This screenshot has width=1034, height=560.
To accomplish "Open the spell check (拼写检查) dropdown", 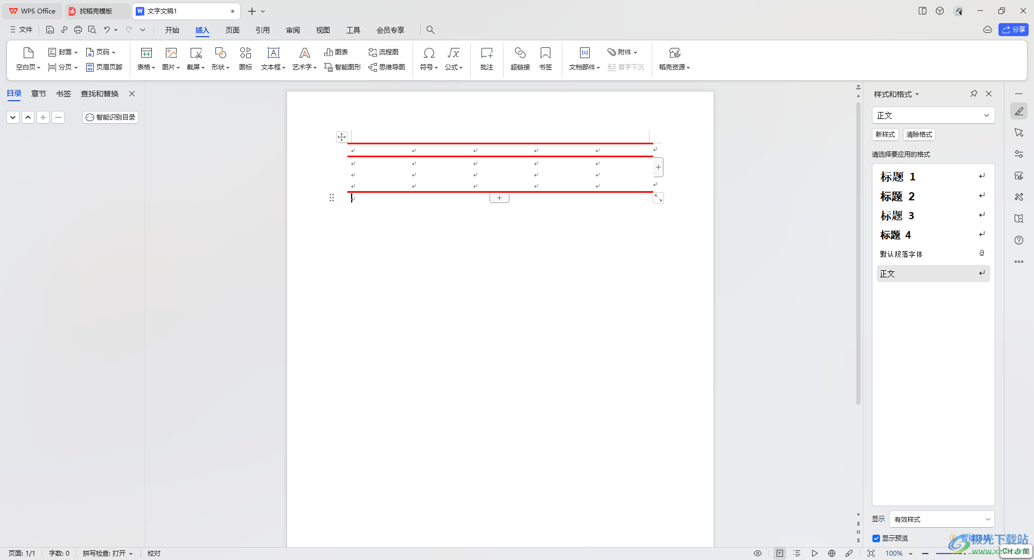I will [x=108, y=553].
